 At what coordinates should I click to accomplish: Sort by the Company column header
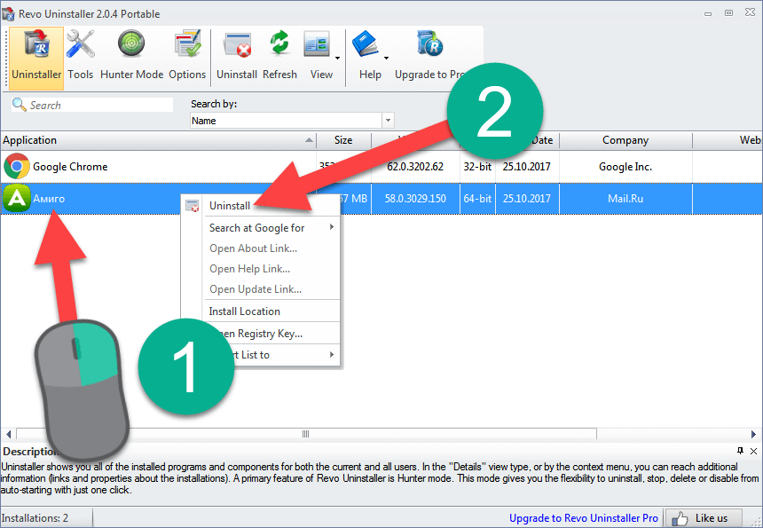[x=625, y=140]
